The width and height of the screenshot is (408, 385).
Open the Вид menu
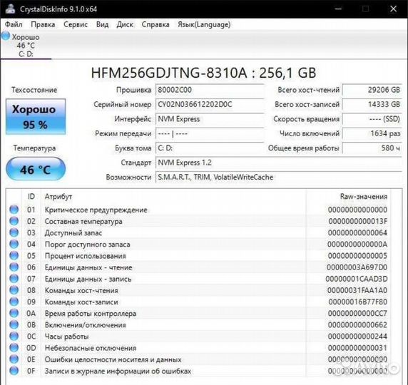click(102, 24)
